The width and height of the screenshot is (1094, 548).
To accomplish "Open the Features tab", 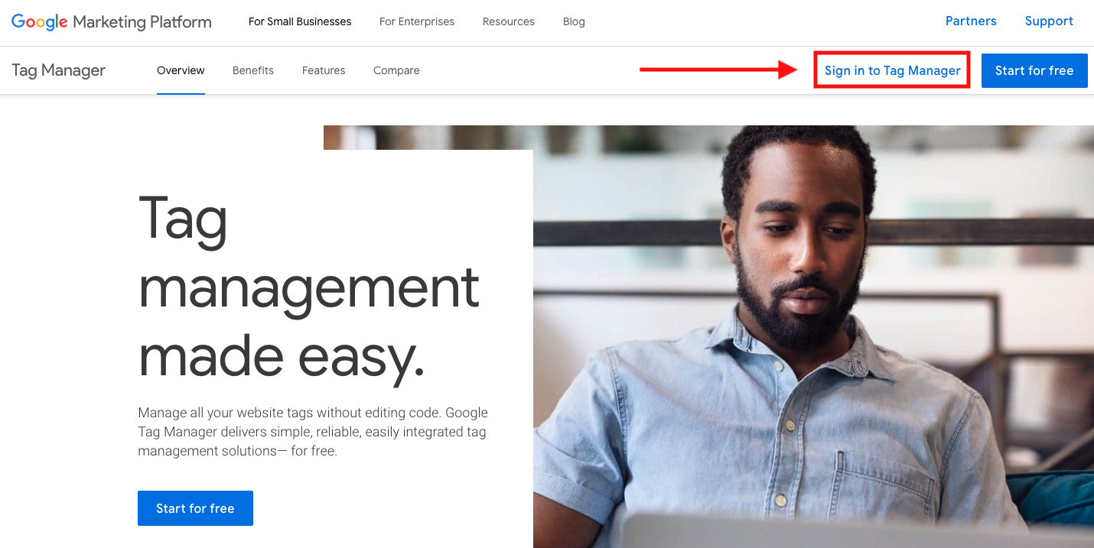I will pos(324,70).
